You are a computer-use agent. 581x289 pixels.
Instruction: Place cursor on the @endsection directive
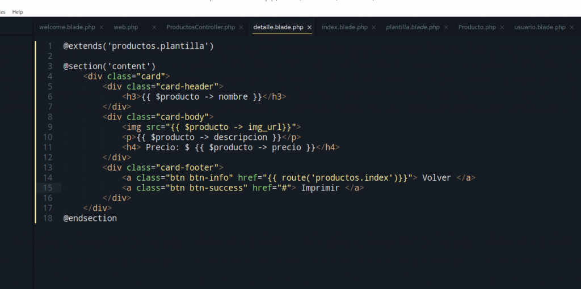[x=90, y=218]
